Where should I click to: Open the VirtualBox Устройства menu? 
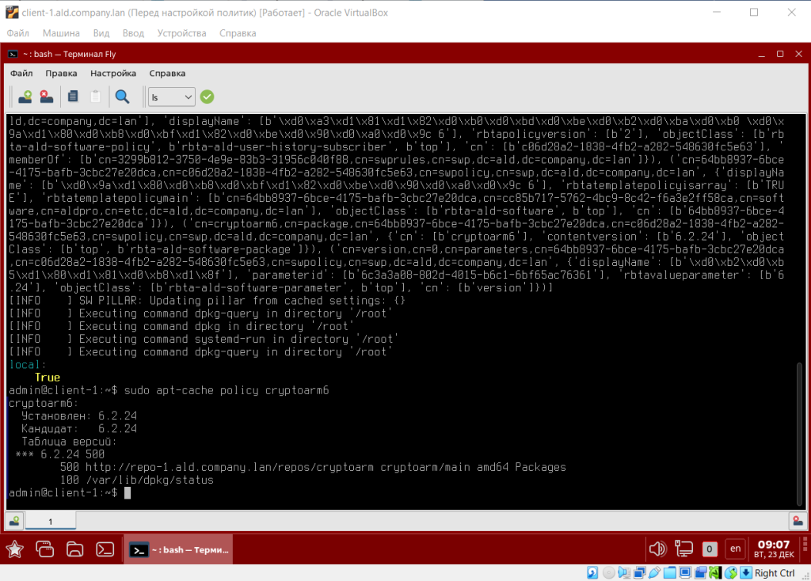point(181,33)
